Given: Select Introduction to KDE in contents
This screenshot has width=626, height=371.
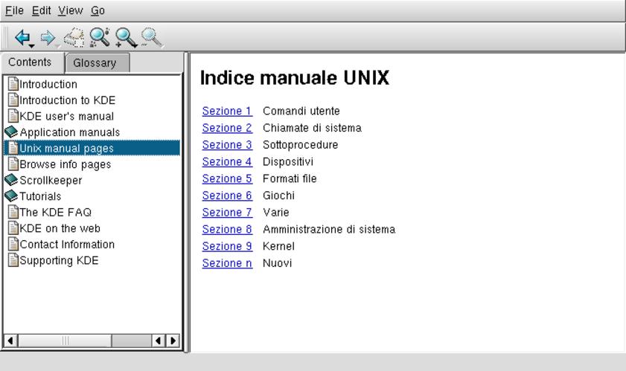Looking at the screenshot, I should [67, 100].
